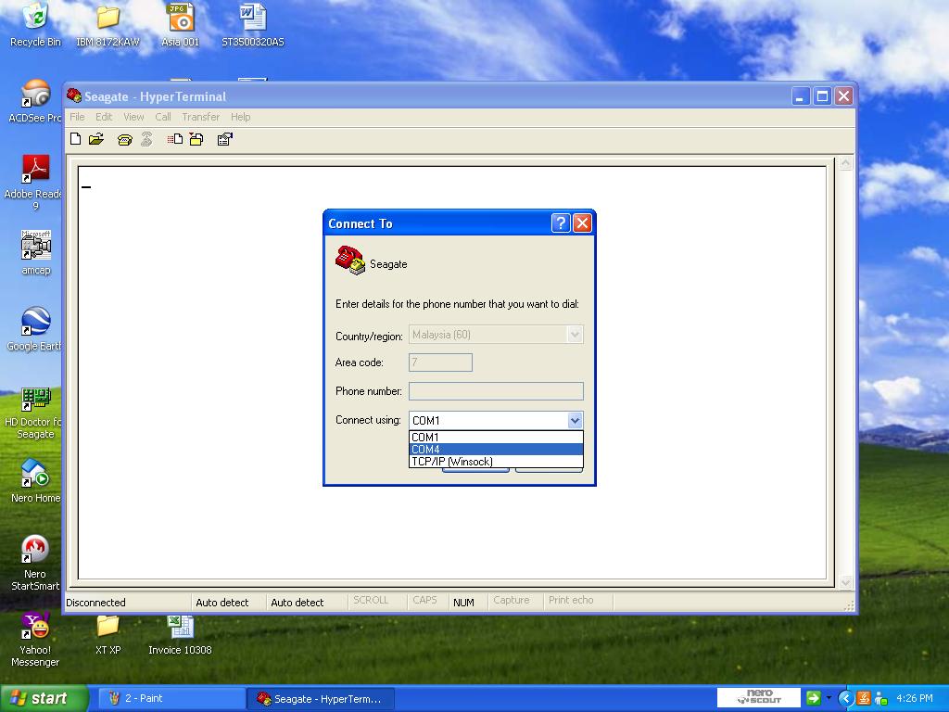The height and width of the screenshot is (712, 949).
Task: Choose COM4 from the dropdown list
Action: (496, 450)
